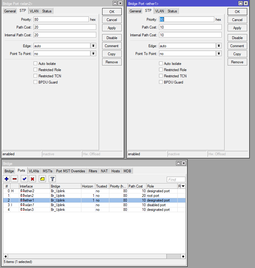The image size is (255, 268).
Task: Toggle Auto Isolate in wlan2 window
Action: pyautogui.click(x=35, y=63)
